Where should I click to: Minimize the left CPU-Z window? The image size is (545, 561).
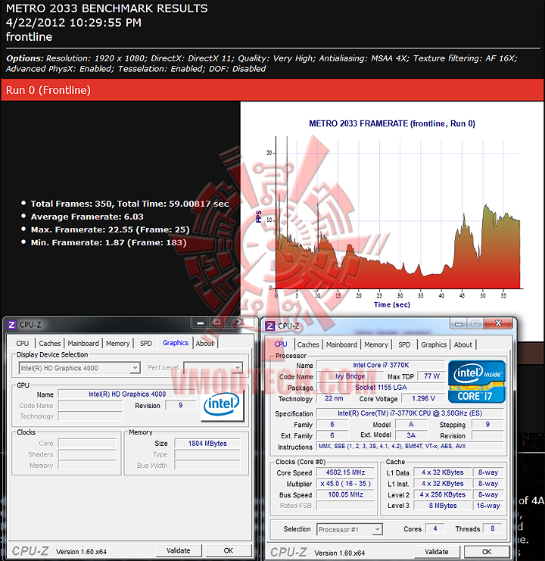tap(201, 323)
